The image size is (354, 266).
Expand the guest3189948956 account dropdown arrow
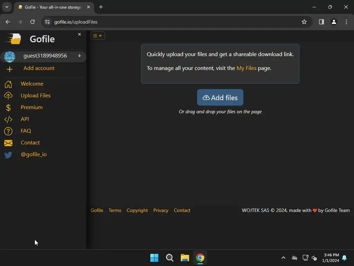[80, 56]
